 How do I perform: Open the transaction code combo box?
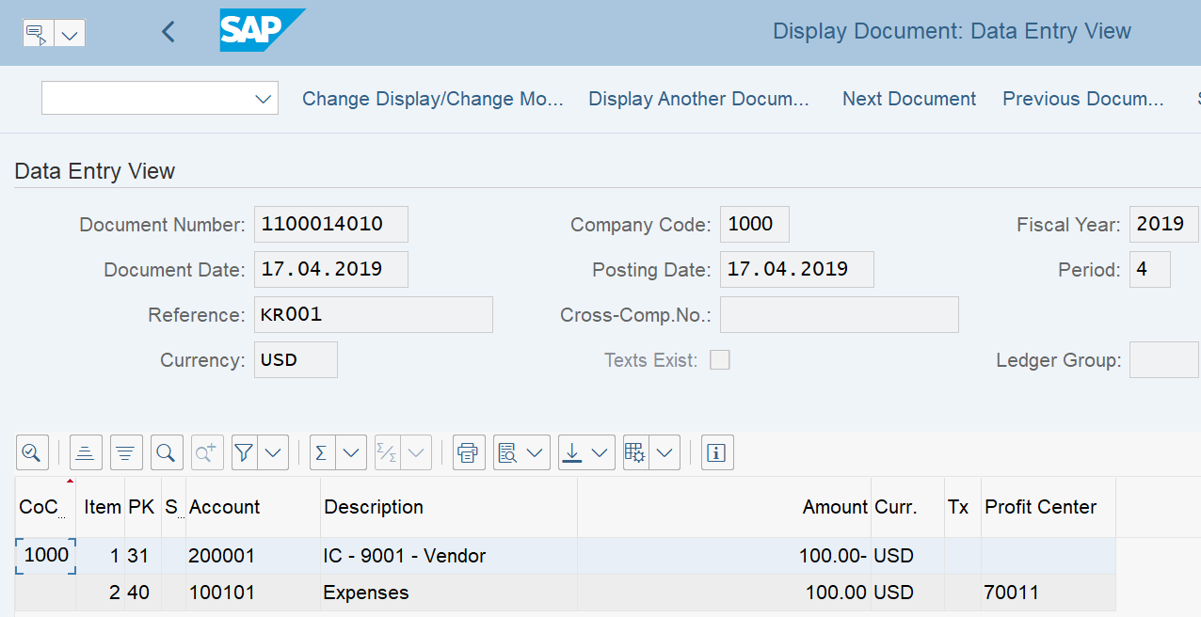pos(160,98)
